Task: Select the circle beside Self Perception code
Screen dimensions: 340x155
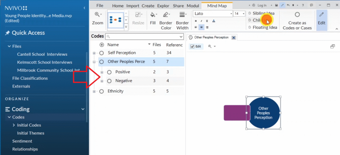Action: [102, 53]
